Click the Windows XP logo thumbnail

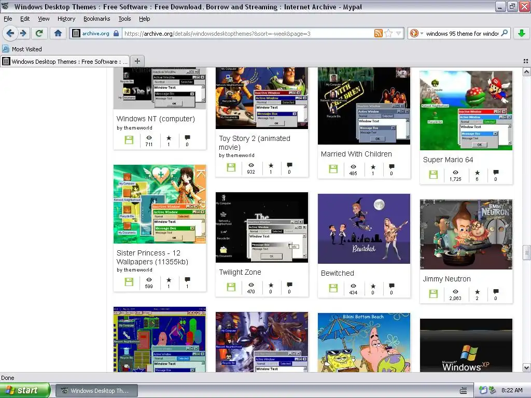point(466,345)
